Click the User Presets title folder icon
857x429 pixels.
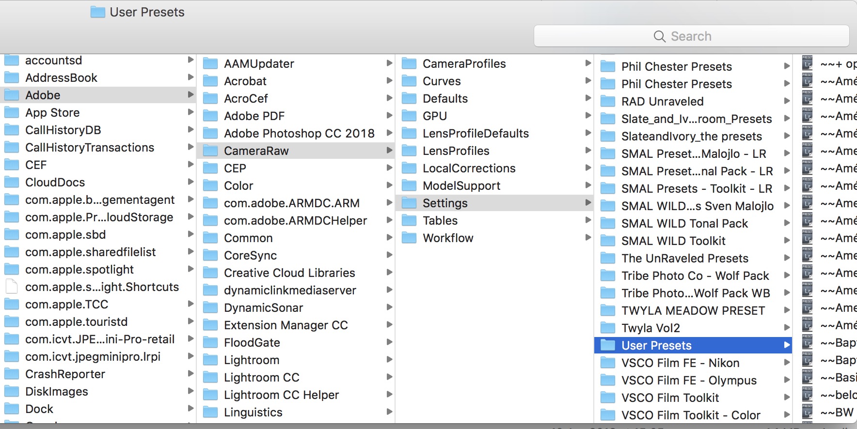click(98, 12)
